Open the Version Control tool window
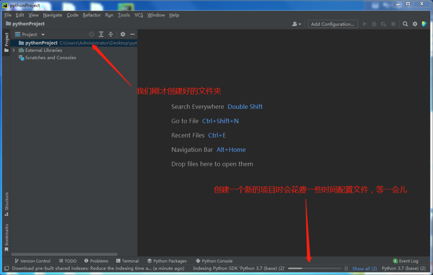This screenshot has width=433, height=275. tap(32, 261)
